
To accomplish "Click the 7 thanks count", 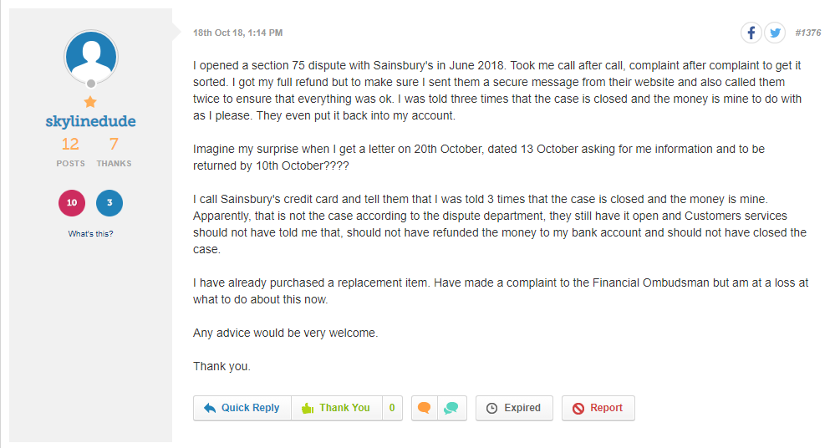I will coord(114,145).
